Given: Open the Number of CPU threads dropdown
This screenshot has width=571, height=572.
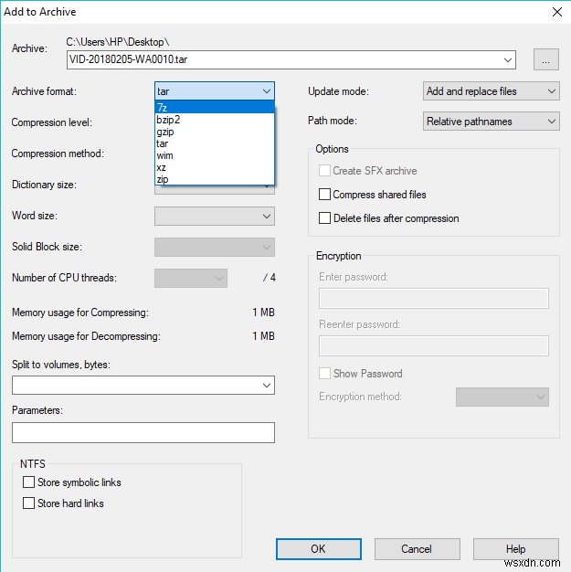Looking at the screenshot, I should tap(191, 279).
